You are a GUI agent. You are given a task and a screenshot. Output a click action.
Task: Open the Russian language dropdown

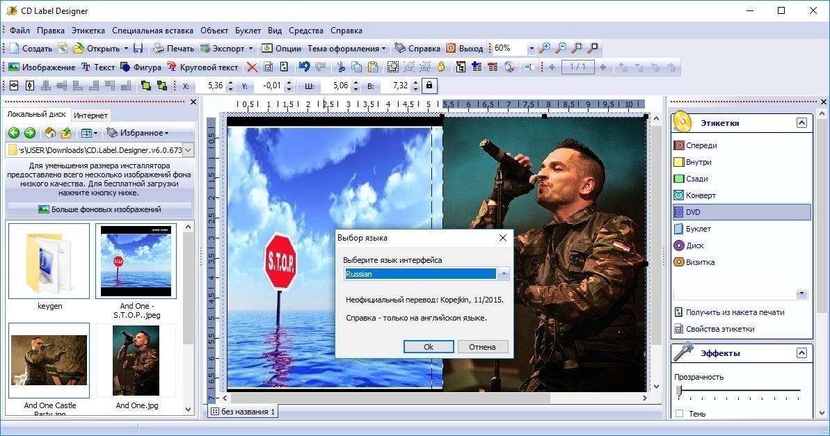point(504,273)
